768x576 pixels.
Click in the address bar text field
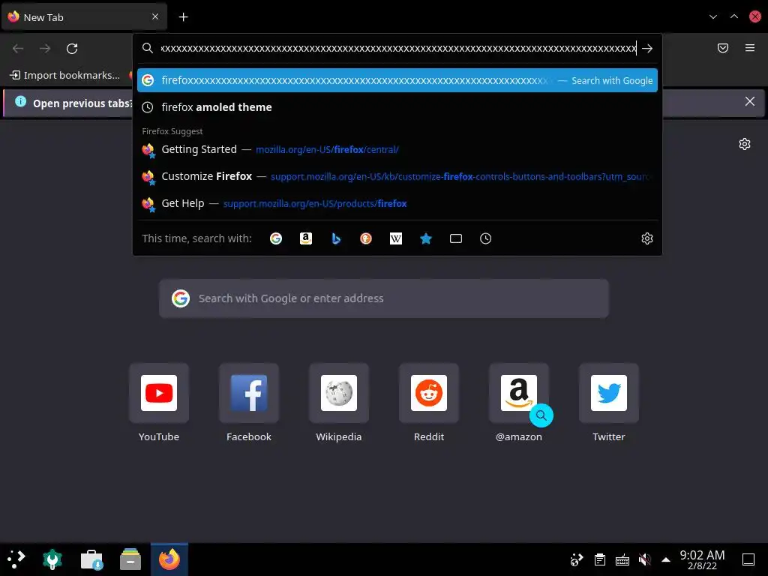tap(398, 49)
